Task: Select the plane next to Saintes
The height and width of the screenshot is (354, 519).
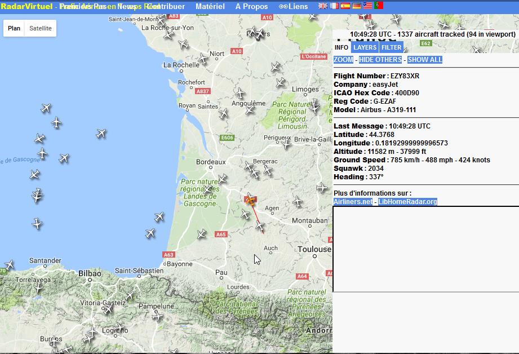Action: (224, 114)
